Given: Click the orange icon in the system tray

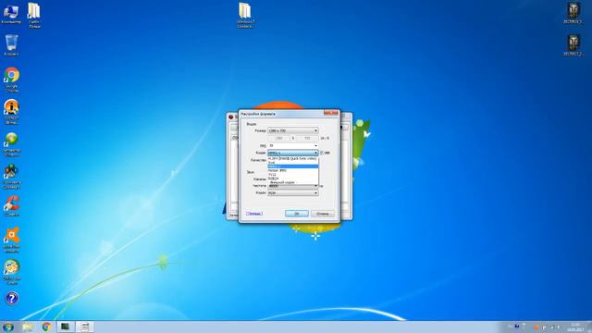Looking at the screenshot, I should click(536, 327).
